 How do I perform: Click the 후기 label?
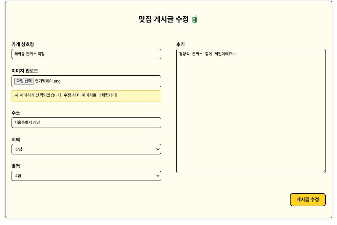point(180,44)
